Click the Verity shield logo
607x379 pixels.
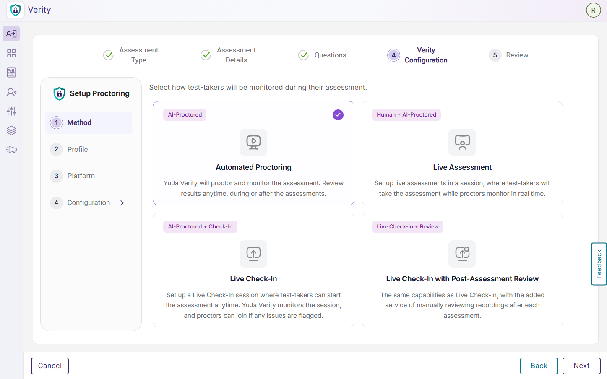pyautogui.click(x=16, y=10)
